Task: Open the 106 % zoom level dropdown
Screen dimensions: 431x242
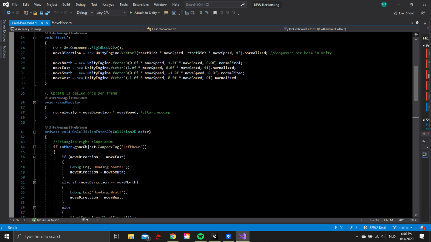Action: point(17,220)
